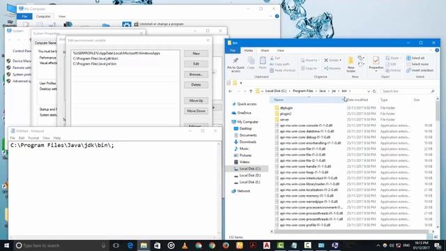Open the Properties icon in ribbon
Screen dimensions: 446x251
(x=376, y=61)
